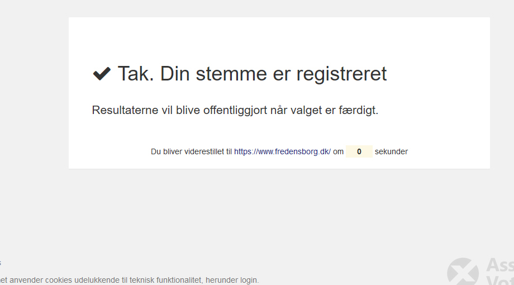
Task: Click the cookies notice text in footer
Action: tap(128, 280)
